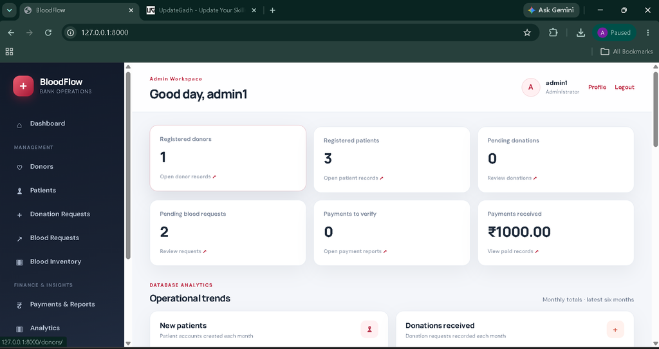The height and width of the screenshot is (349, 659).
Task: Click the Donations received card plus icon
Action: (x=615, y=329)
